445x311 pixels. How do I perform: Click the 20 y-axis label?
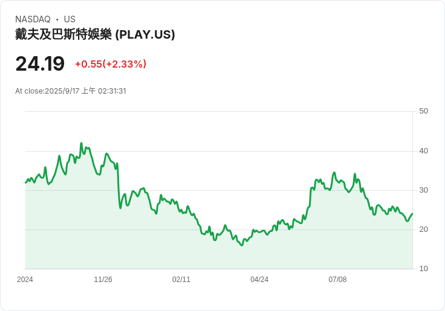click(423, 229)
